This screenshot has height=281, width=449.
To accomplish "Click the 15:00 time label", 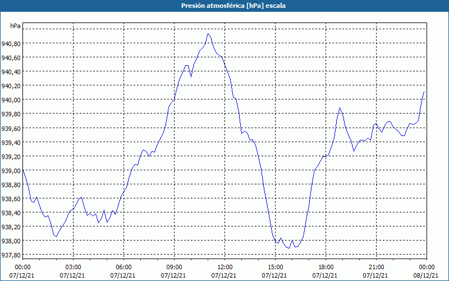I will point(275,268).
